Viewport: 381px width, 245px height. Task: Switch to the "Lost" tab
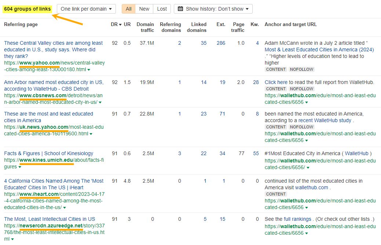pyautogui.click(x=161, y=8)
